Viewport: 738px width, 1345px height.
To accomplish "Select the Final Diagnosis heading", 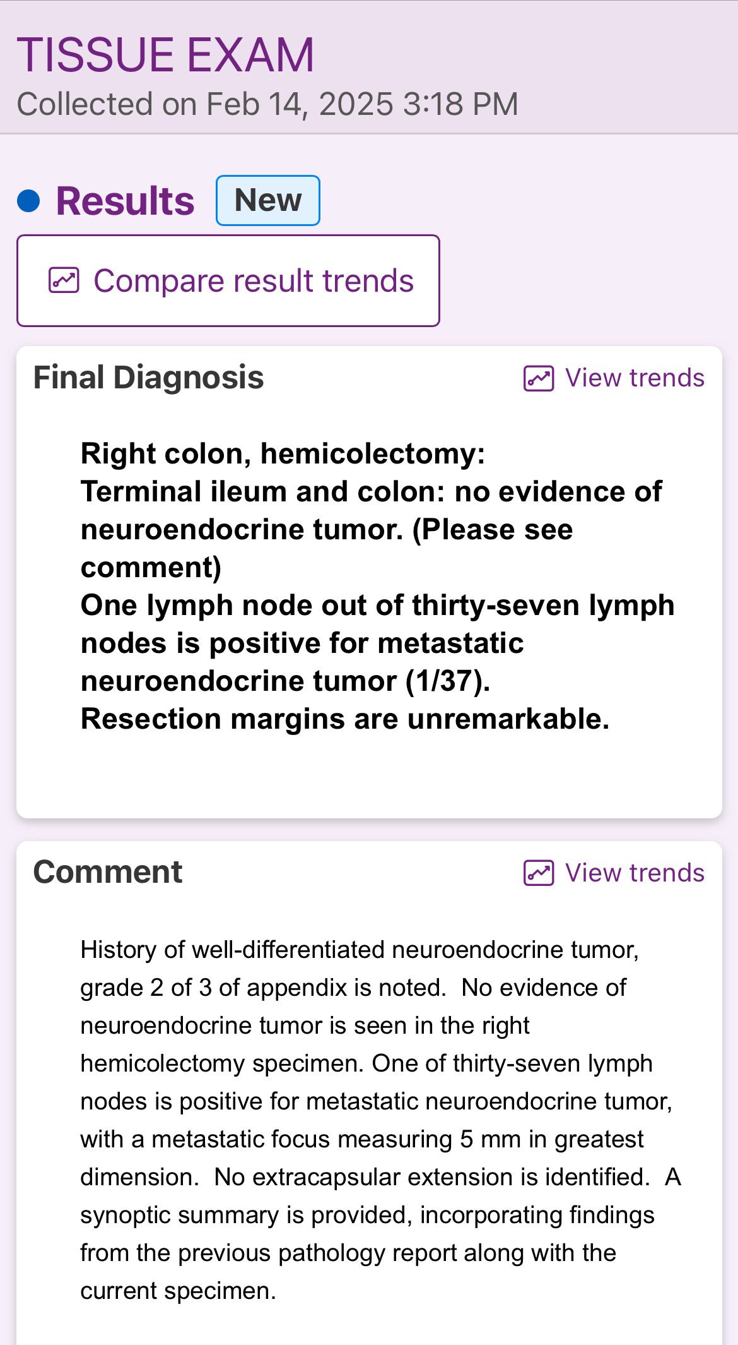I will (148, 378).
